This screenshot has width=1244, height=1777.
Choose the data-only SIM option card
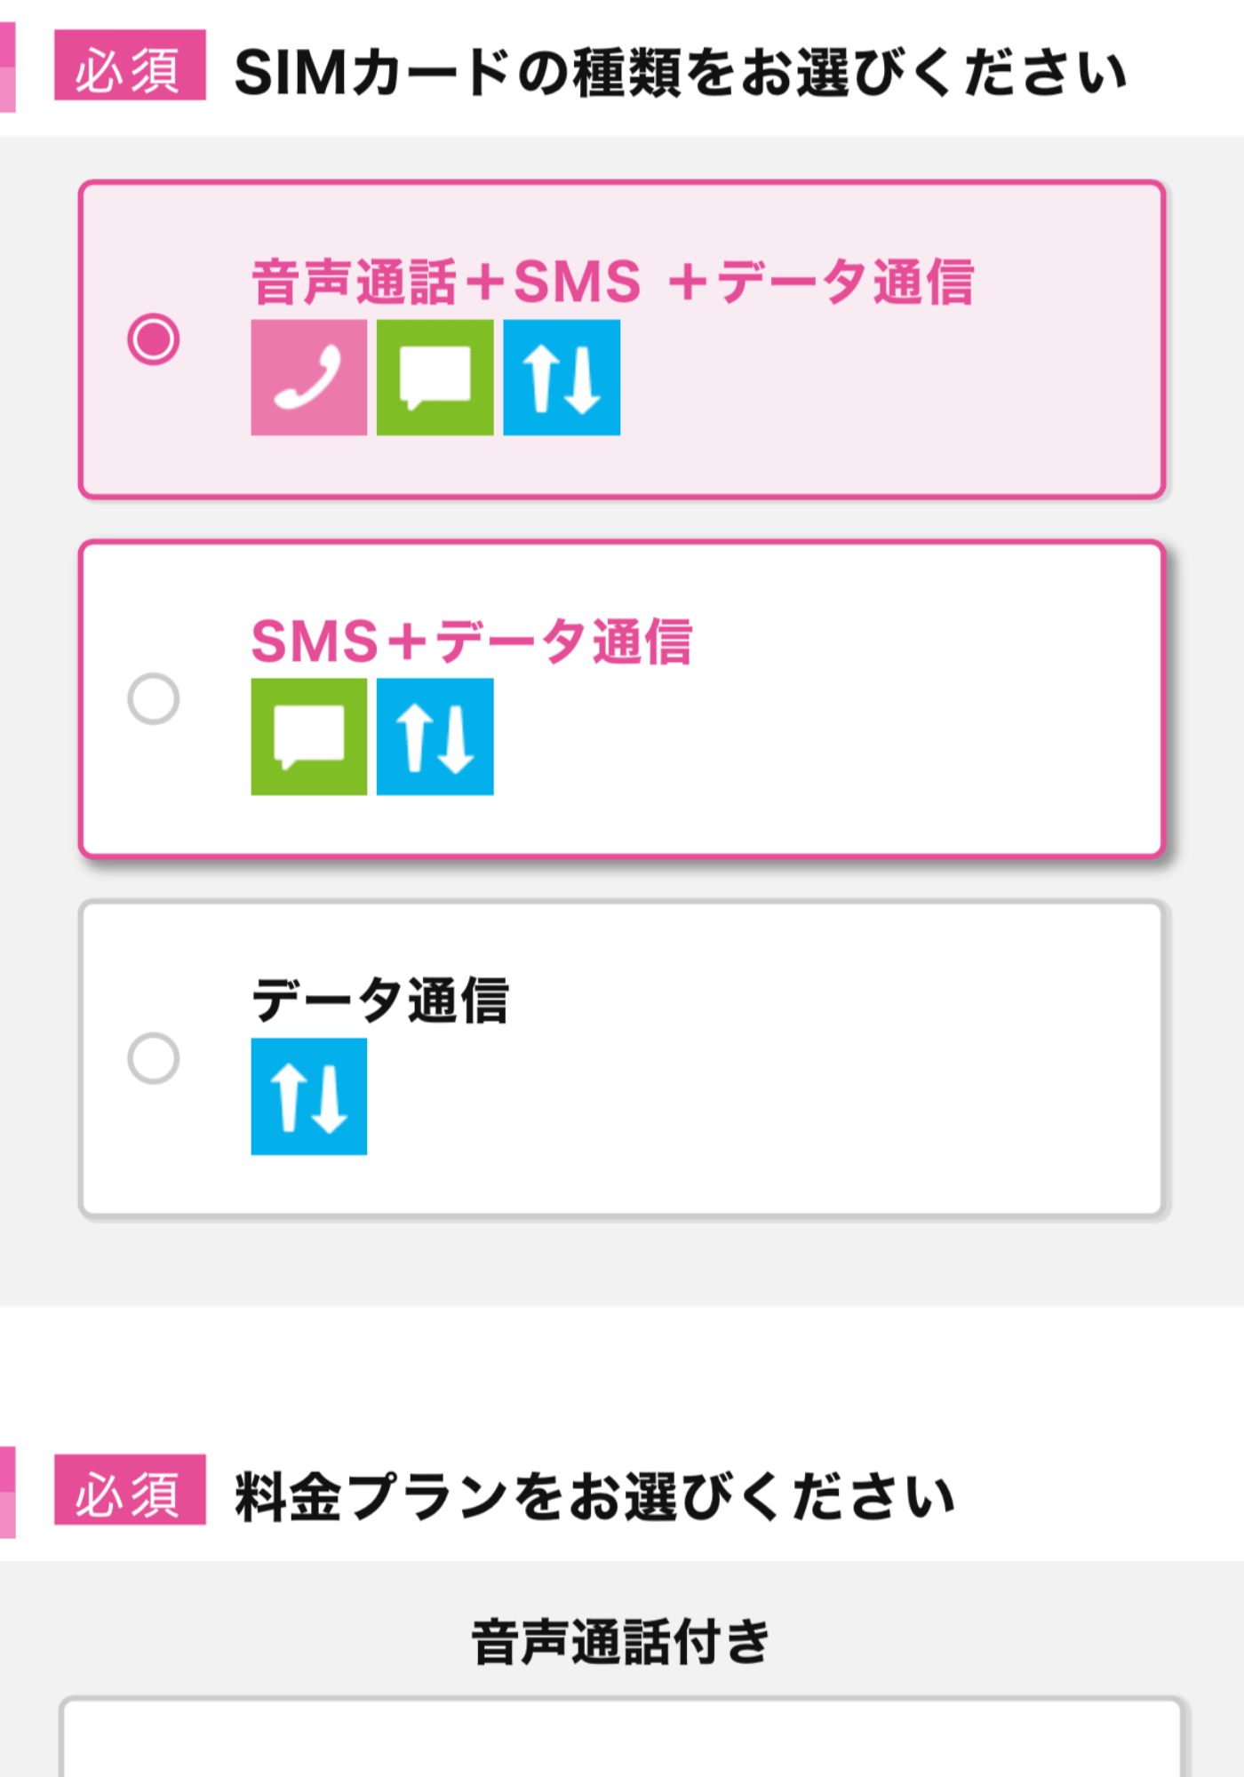pos(622,1058)
